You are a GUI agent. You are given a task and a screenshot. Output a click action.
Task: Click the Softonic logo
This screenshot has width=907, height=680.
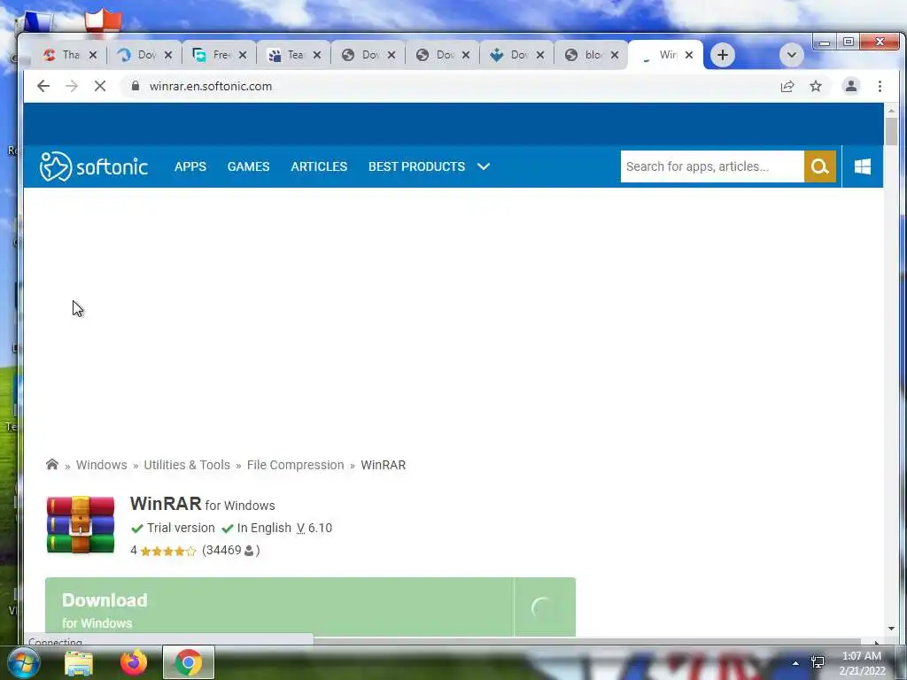pyautogui.click(x=94, y=166)
